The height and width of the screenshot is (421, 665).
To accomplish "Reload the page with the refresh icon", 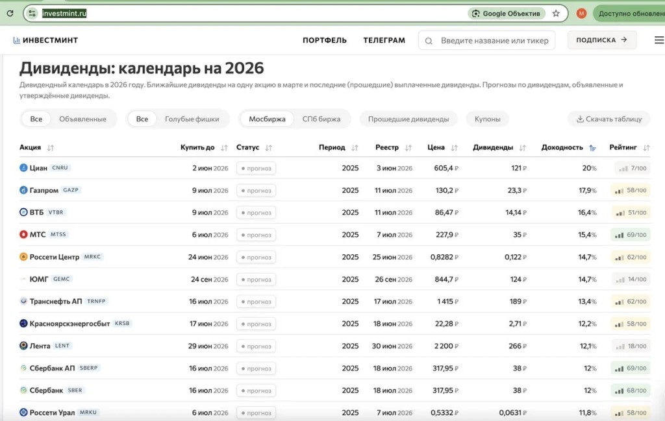I will pos(10,13).
